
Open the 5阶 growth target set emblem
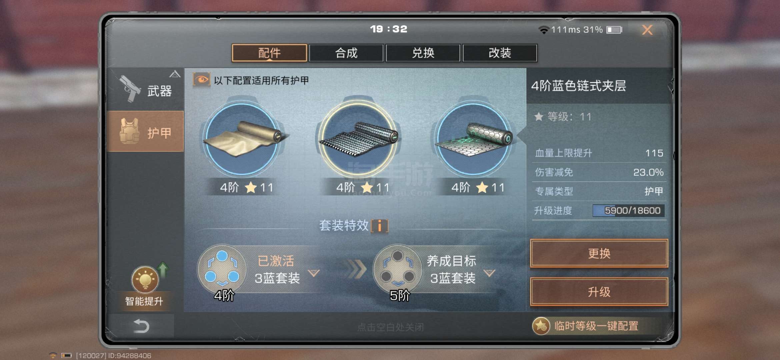(x=397, y=270)
